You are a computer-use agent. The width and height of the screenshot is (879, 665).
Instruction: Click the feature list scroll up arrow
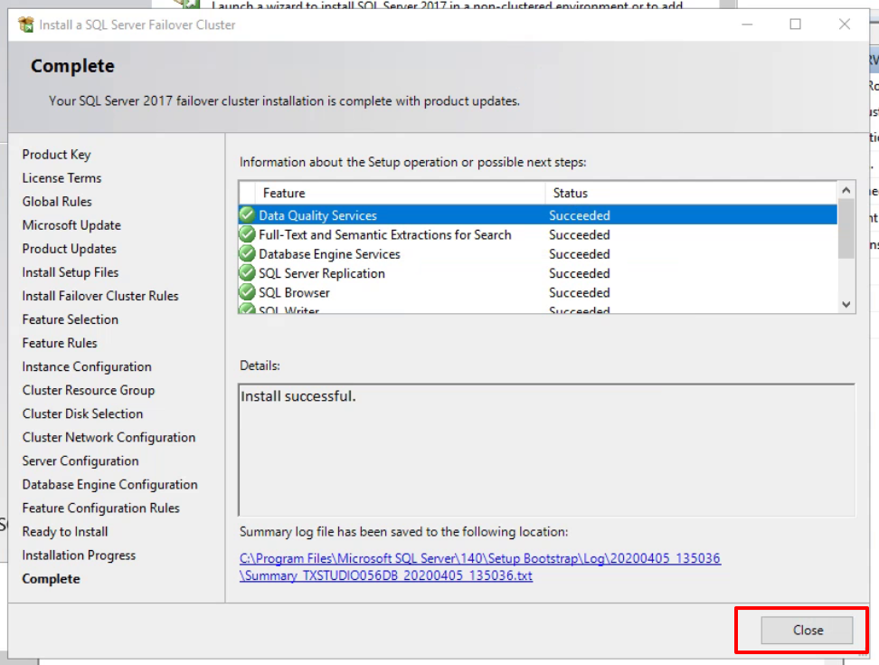pyautogui.click(x=846, y=191)
